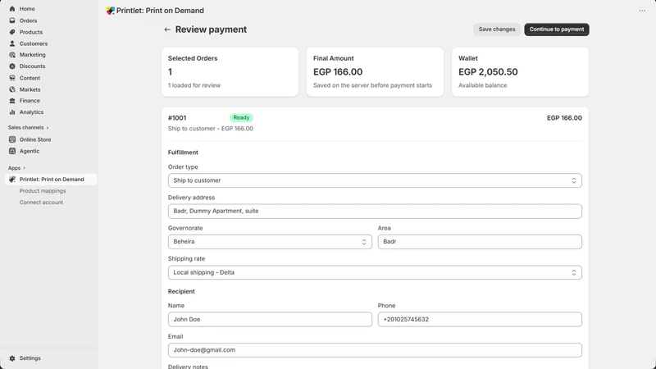Click the Area field containing Badr
656x369 pixels.
(480, 242)
